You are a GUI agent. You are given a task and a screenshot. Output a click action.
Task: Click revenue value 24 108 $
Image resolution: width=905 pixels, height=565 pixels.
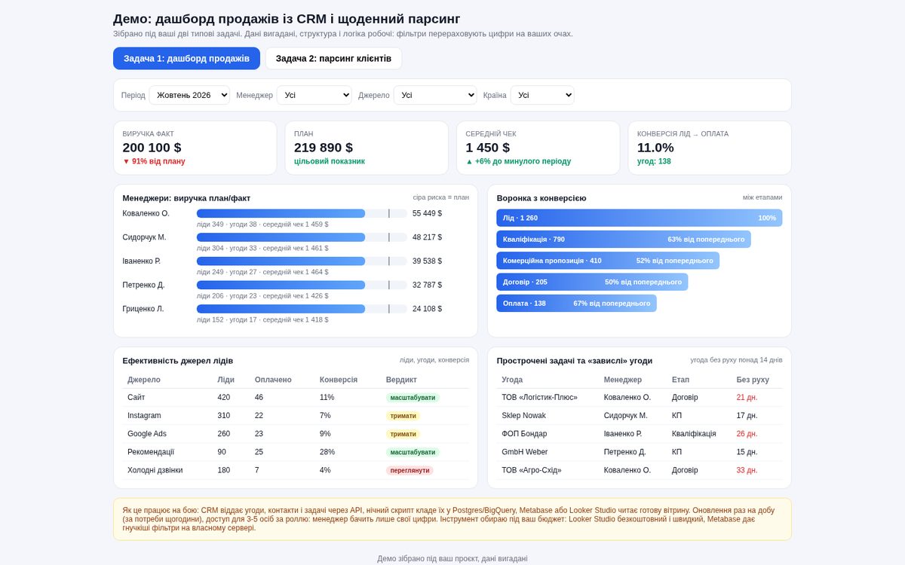click(x=427, y=309)
